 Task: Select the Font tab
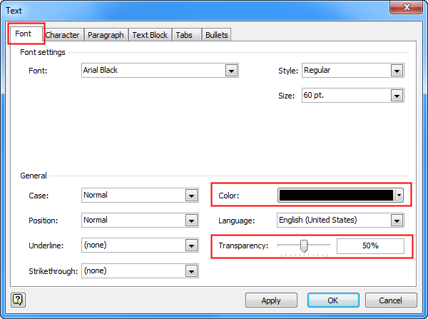(x=23, y=34)
